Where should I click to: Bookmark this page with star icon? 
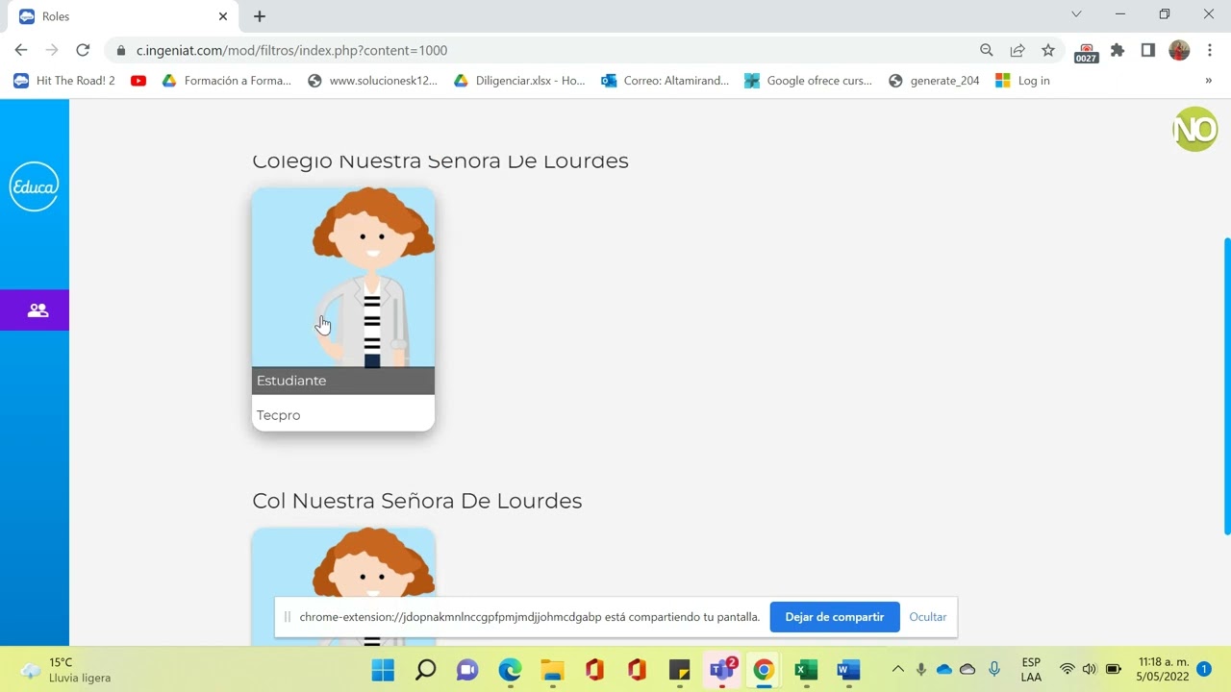tap(1048, 50)
